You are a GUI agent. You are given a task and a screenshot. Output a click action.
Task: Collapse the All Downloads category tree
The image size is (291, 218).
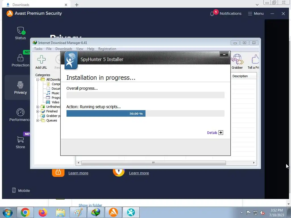(x=38, y=79)
